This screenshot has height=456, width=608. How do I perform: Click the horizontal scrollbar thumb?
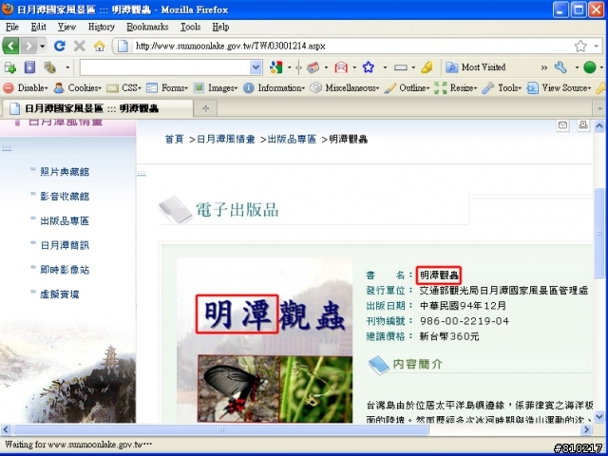[221, 429]
